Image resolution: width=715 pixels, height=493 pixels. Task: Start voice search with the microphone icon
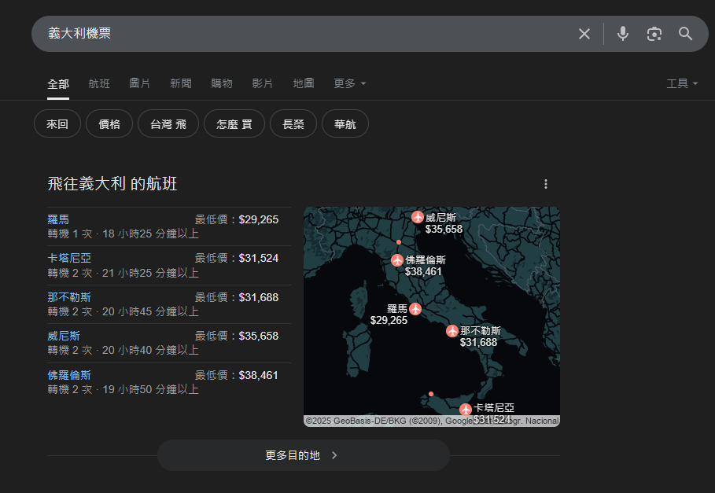[x=622, y=34]
